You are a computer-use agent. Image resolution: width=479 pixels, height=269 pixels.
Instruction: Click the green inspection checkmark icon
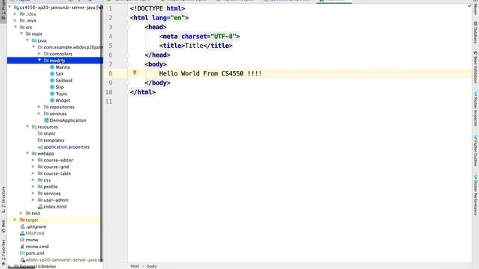click(x=469, y=6)
